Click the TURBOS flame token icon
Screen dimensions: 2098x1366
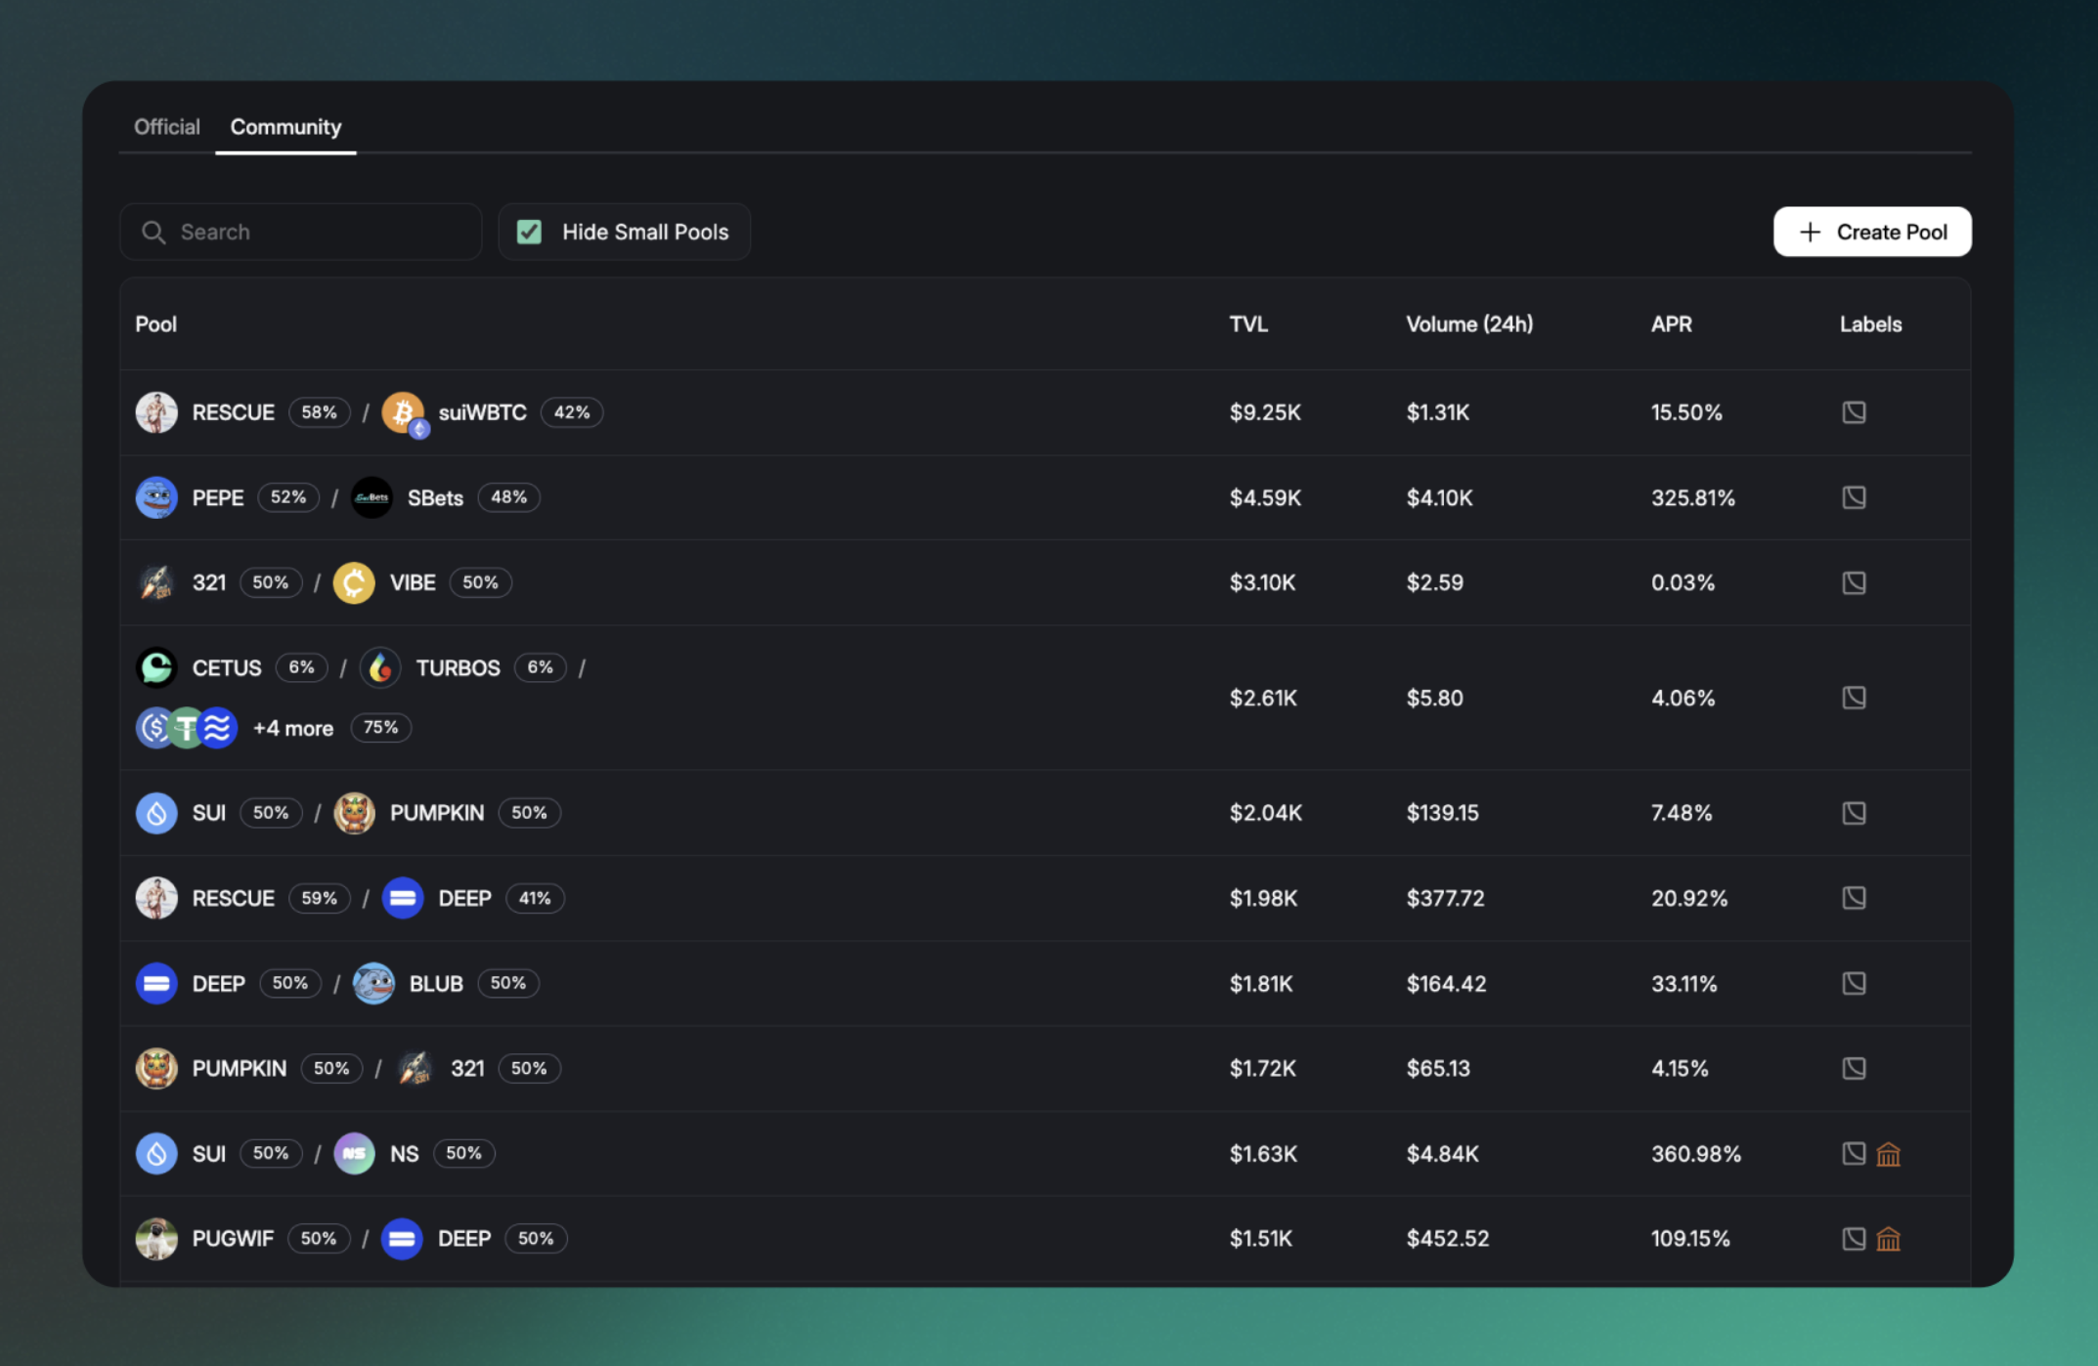tap(380, 668)
